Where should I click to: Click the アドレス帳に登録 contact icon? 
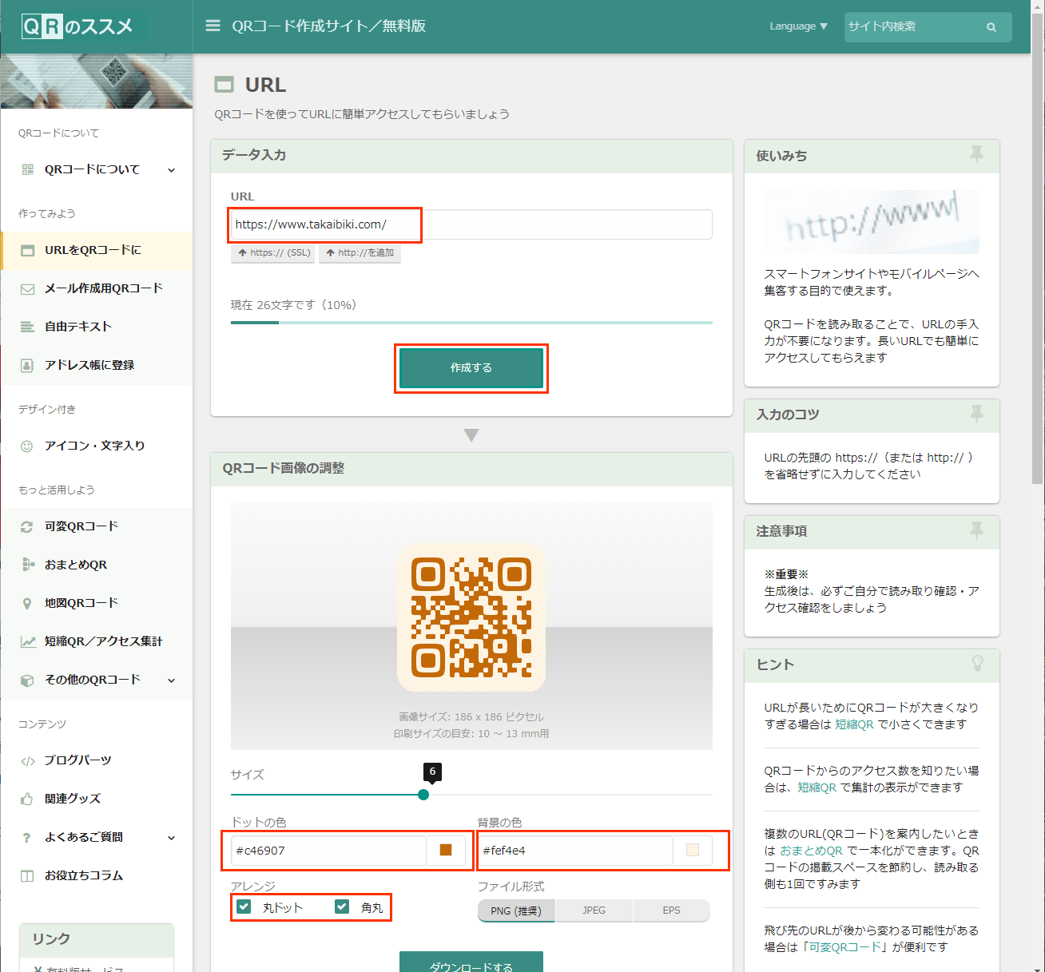click(x=27, y=365)
